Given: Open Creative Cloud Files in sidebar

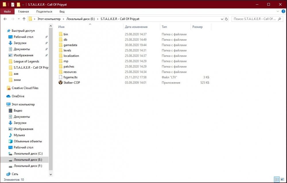Looking at the screenshot, I should (x=25, y=88).
